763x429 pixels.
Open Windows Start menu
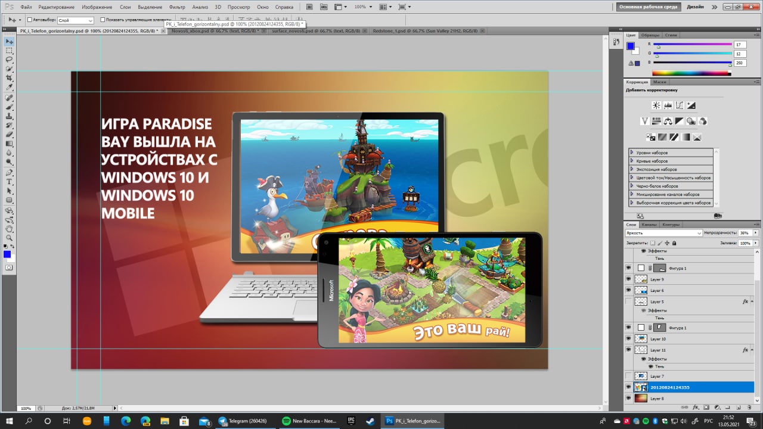pos(10,421)
